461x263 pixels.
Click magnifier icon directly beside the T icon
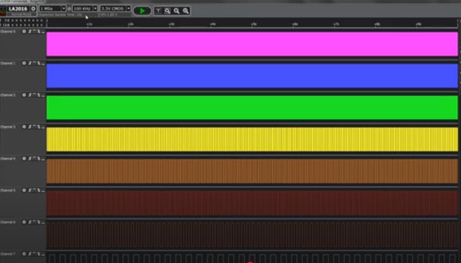coord(168,11)
